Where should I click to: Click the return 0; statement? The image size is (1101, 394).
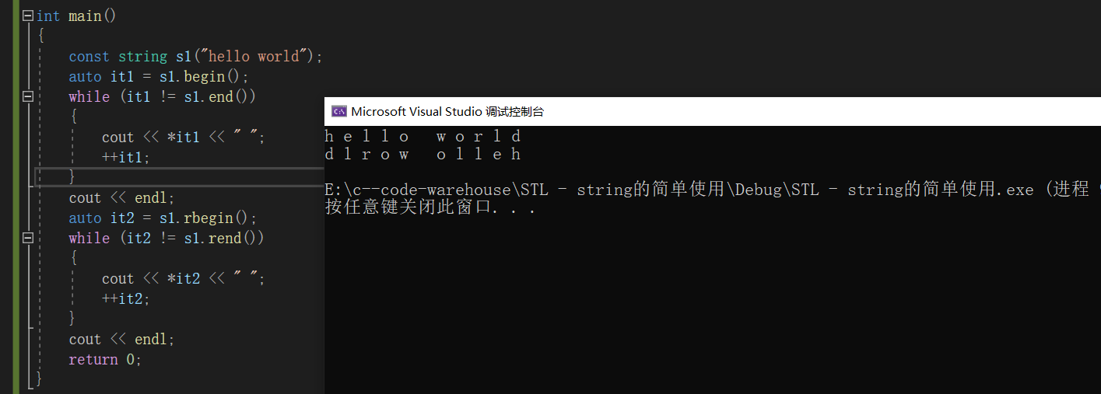click(105, 359)
